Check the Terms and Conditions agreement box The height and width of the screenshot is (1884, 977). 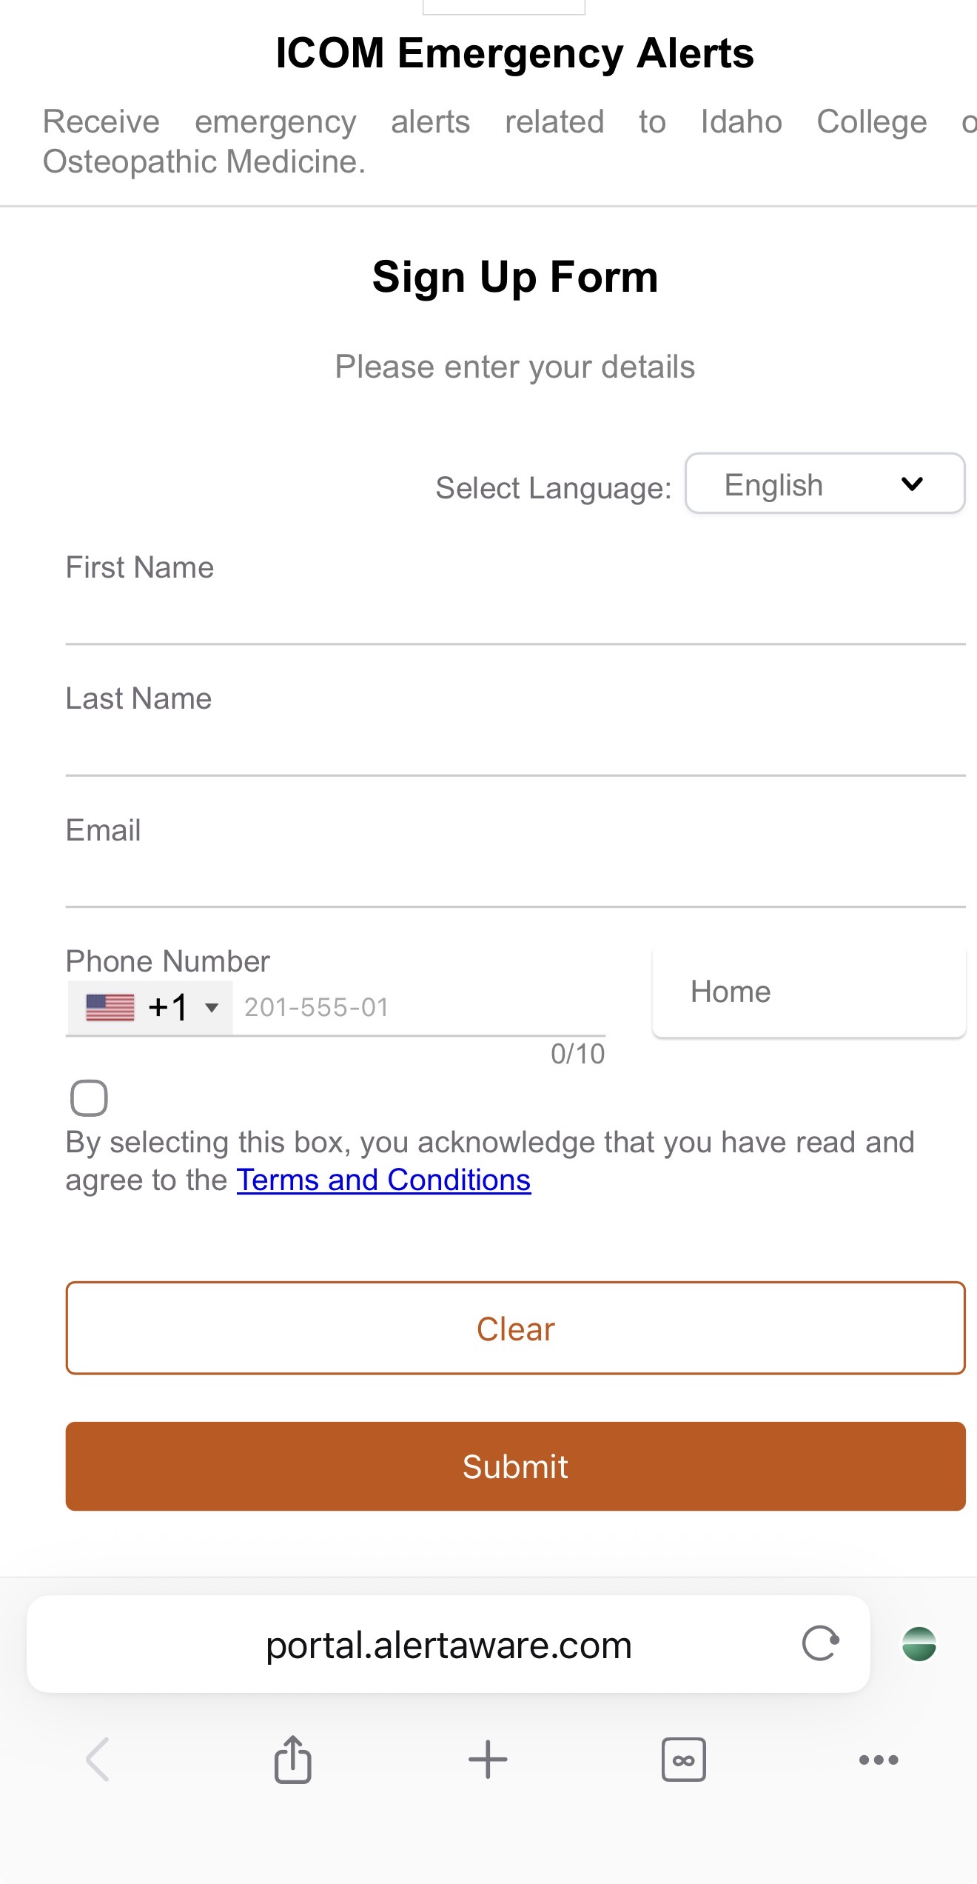pyautogui.click(x=89, y=1098)
